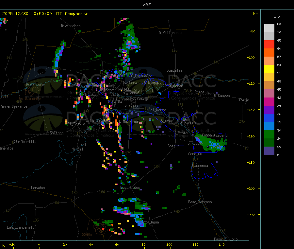Click the R_Padre map label
Viewport: 294px width, 249px height.
tap(187, 123)
